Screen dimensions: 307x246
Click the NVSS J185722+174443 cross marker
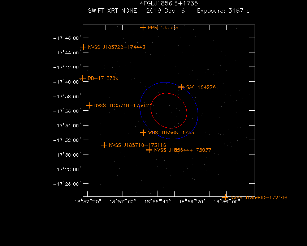[x=83, y=47]
